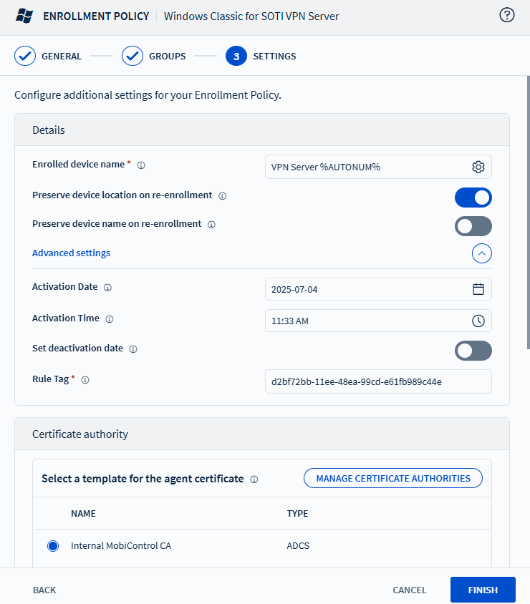
Task: Show info tooltip for Set deactivation date
Action: coord(133,349)
